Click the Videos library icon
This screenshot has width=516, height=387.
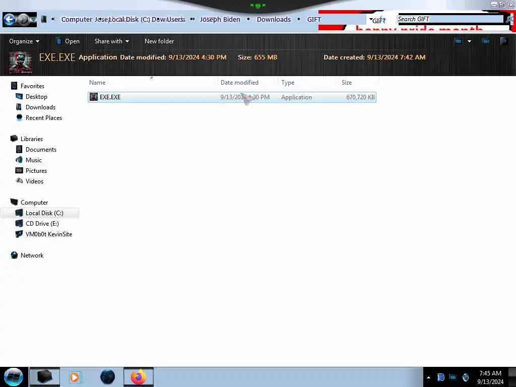coord(19,181)
